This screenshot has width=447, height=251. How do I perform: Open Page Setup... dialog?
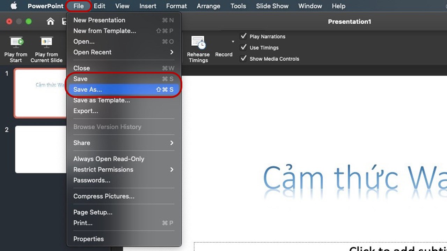pyautogui.click(x=124, y=212)
